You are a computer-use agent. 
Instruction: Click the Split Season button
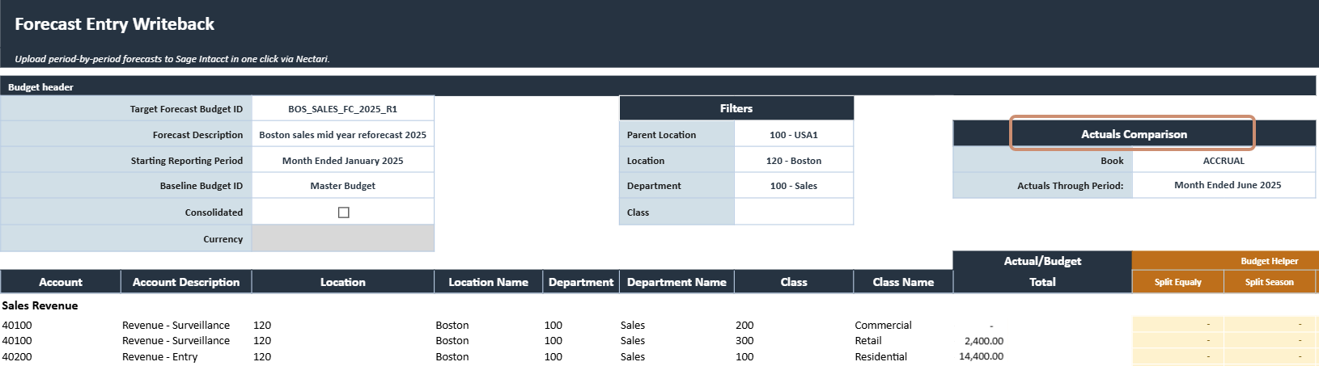tap(1269, 282)
